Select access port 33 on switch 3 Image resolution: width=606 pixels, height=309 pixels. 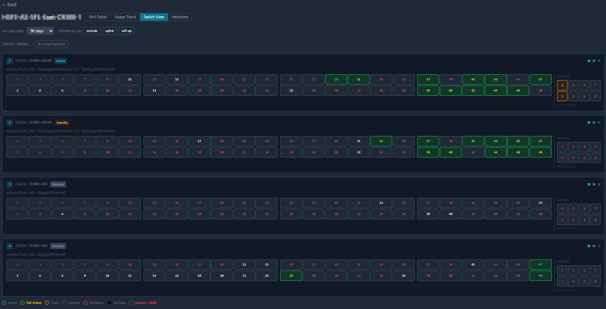381,203
